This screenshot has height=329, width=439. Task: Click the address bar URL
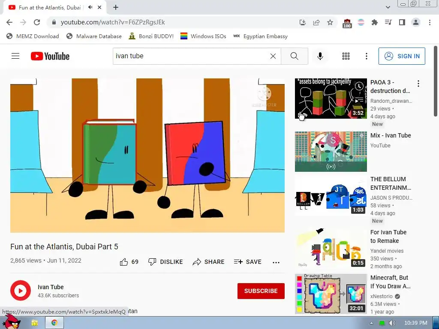point(113,22)
